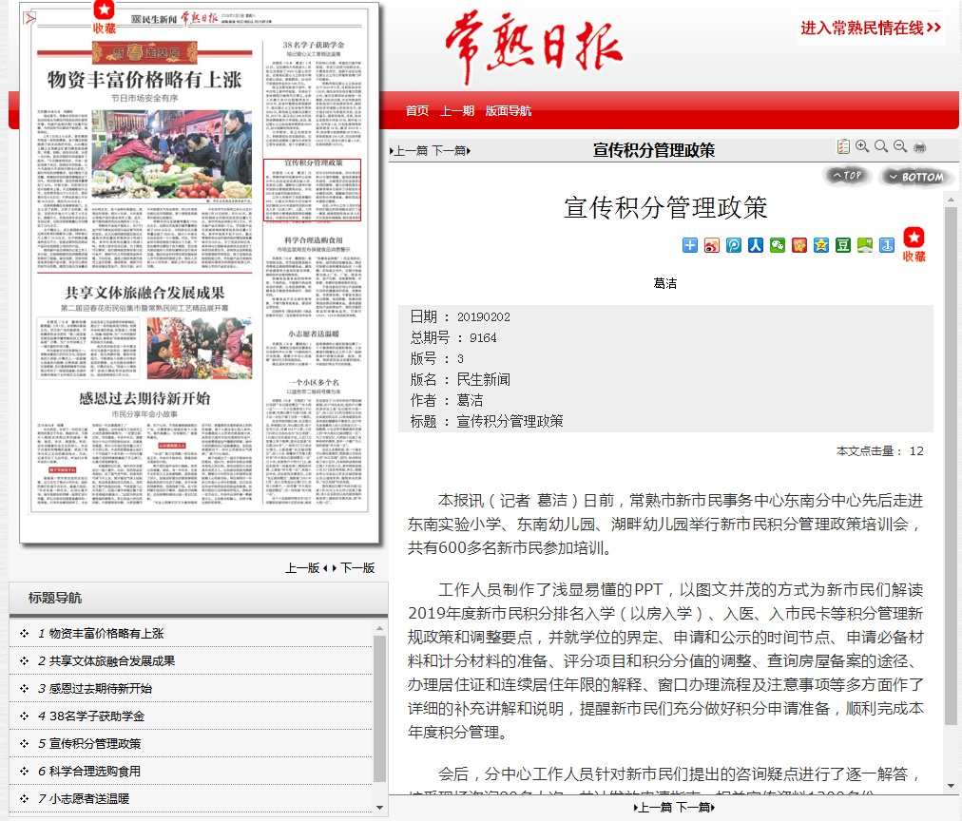Viewport: 962px width, 821px height.
Task: Select 小志愿者送温暖 article on page image
Action: [x=314, y=349]
